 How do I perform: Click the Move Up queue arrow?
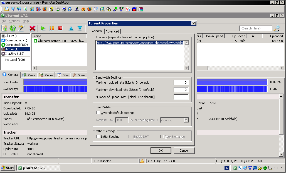[71, 28]
